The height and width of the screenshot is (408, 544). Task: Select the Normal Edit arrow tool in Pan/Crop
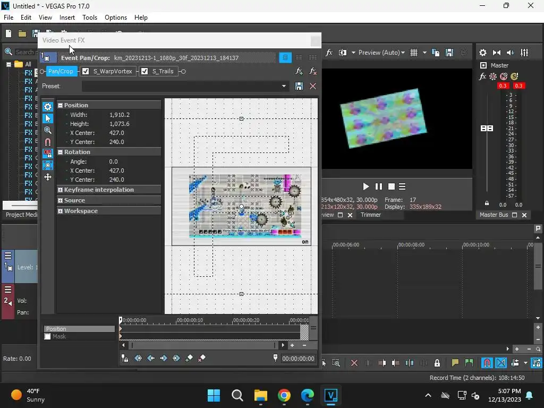click(x=47, y=118)
